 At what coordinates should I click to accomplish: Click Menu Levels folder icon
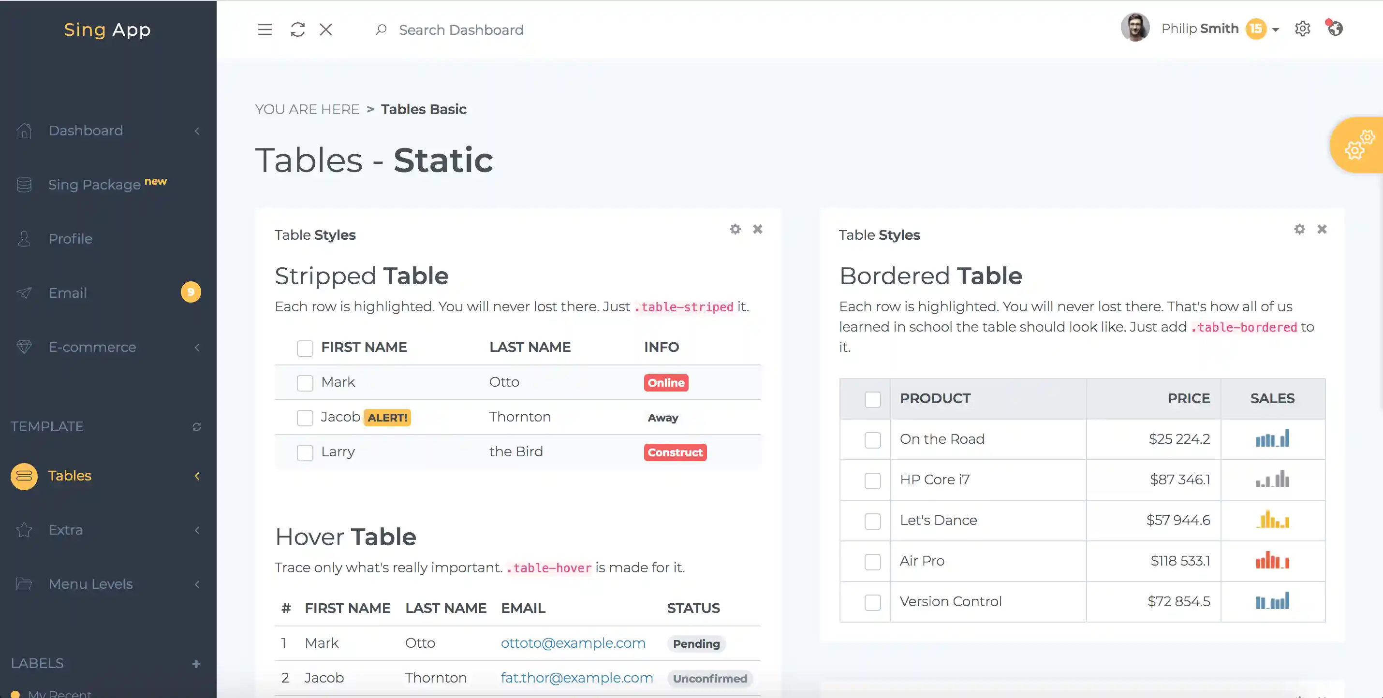point(24,584)
